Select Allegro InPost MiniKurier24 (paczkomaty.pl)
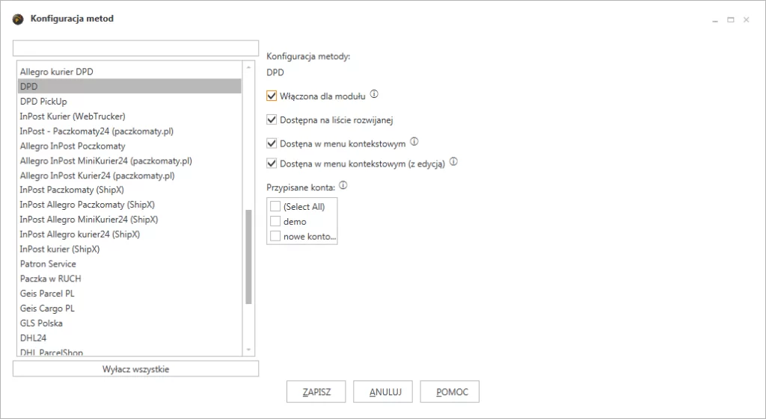This screenshot has height=419, width=766. [129, 161]
